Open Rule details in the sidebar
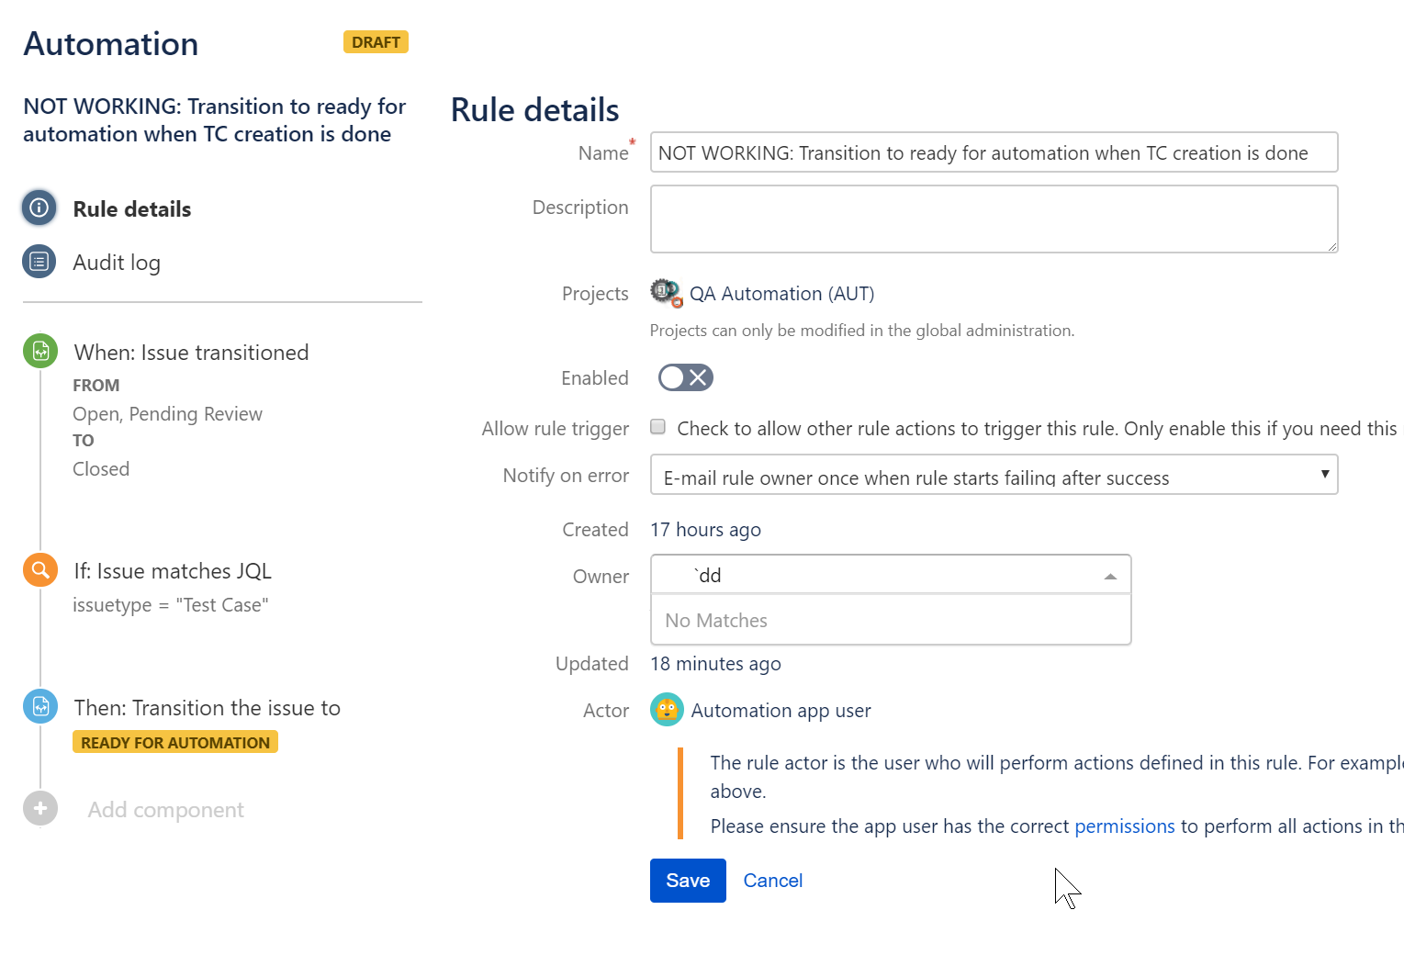The image size is (1404, 955). (x=132, y=209)
